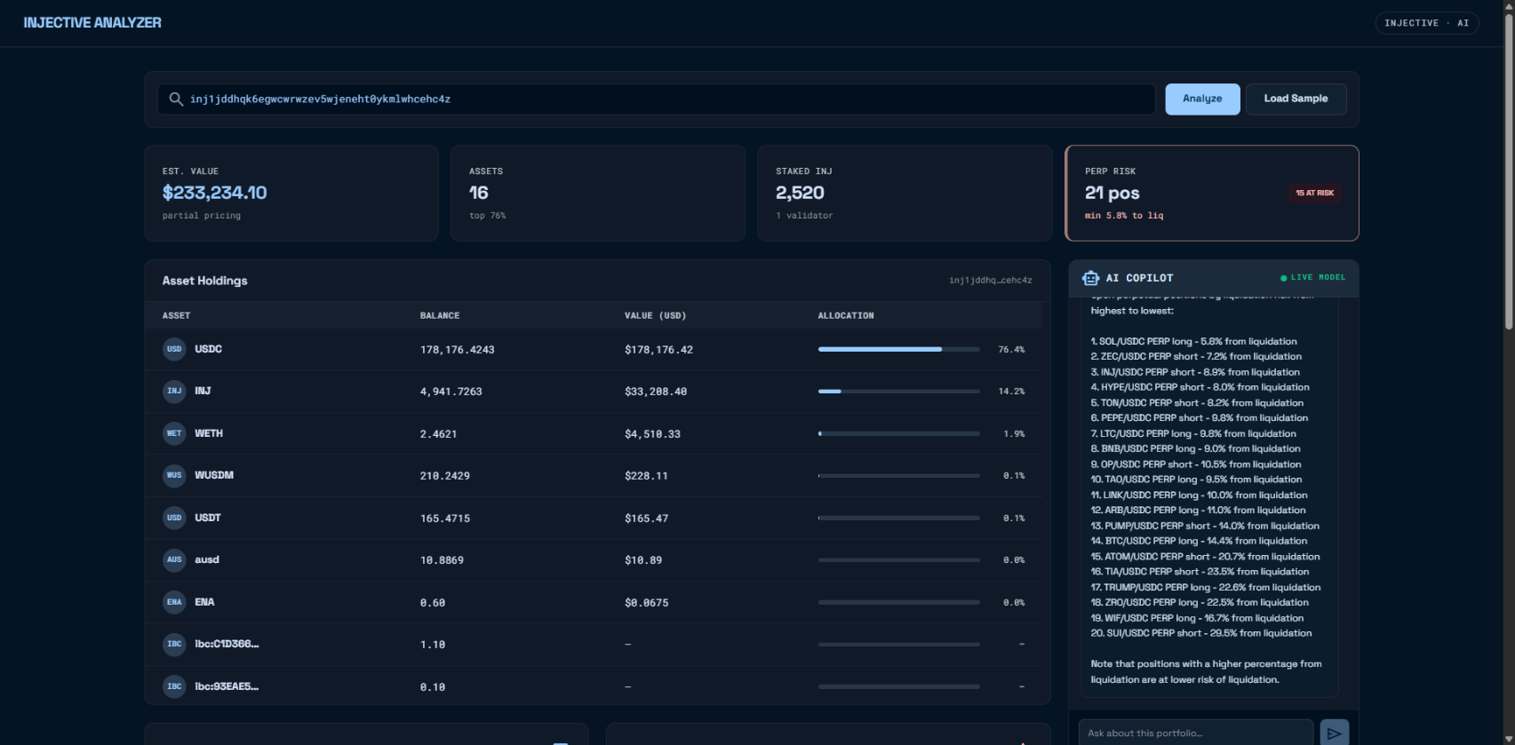Click the WUSDM asset icon
The image size is (1515, 745).
click(174, 475)
